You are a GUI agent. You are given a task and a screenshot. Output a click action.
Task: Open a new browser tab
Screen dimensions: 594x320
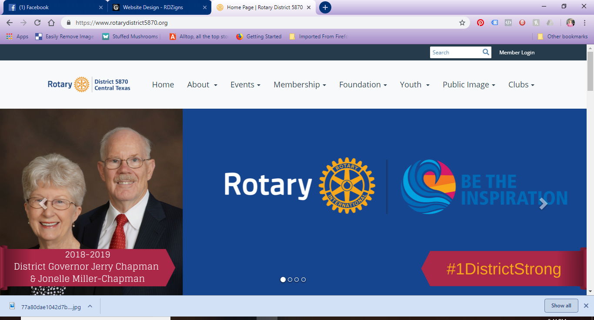pyautogui.click(x=325, y=7)
